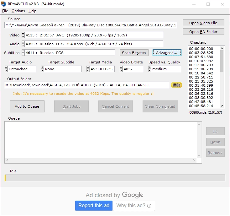Viewport: 230px width, 216px height.
Task: Click the Idle progress bar
Action: [115, 178]
